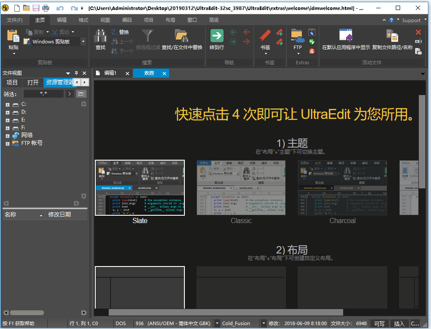Click the 筛选 filter input field
Screen dimensions: 431x329
coord(43,94)
